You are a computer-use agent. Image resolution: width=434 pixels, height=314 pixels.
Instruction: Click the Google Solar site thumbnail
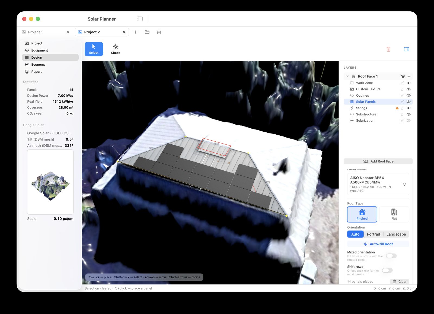pyautogui.click(x=50, y=182)
